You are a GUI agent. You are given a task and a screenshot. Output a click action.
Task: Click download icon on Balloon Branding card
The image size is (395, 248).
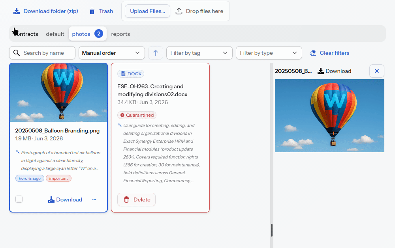coord(51,200)
